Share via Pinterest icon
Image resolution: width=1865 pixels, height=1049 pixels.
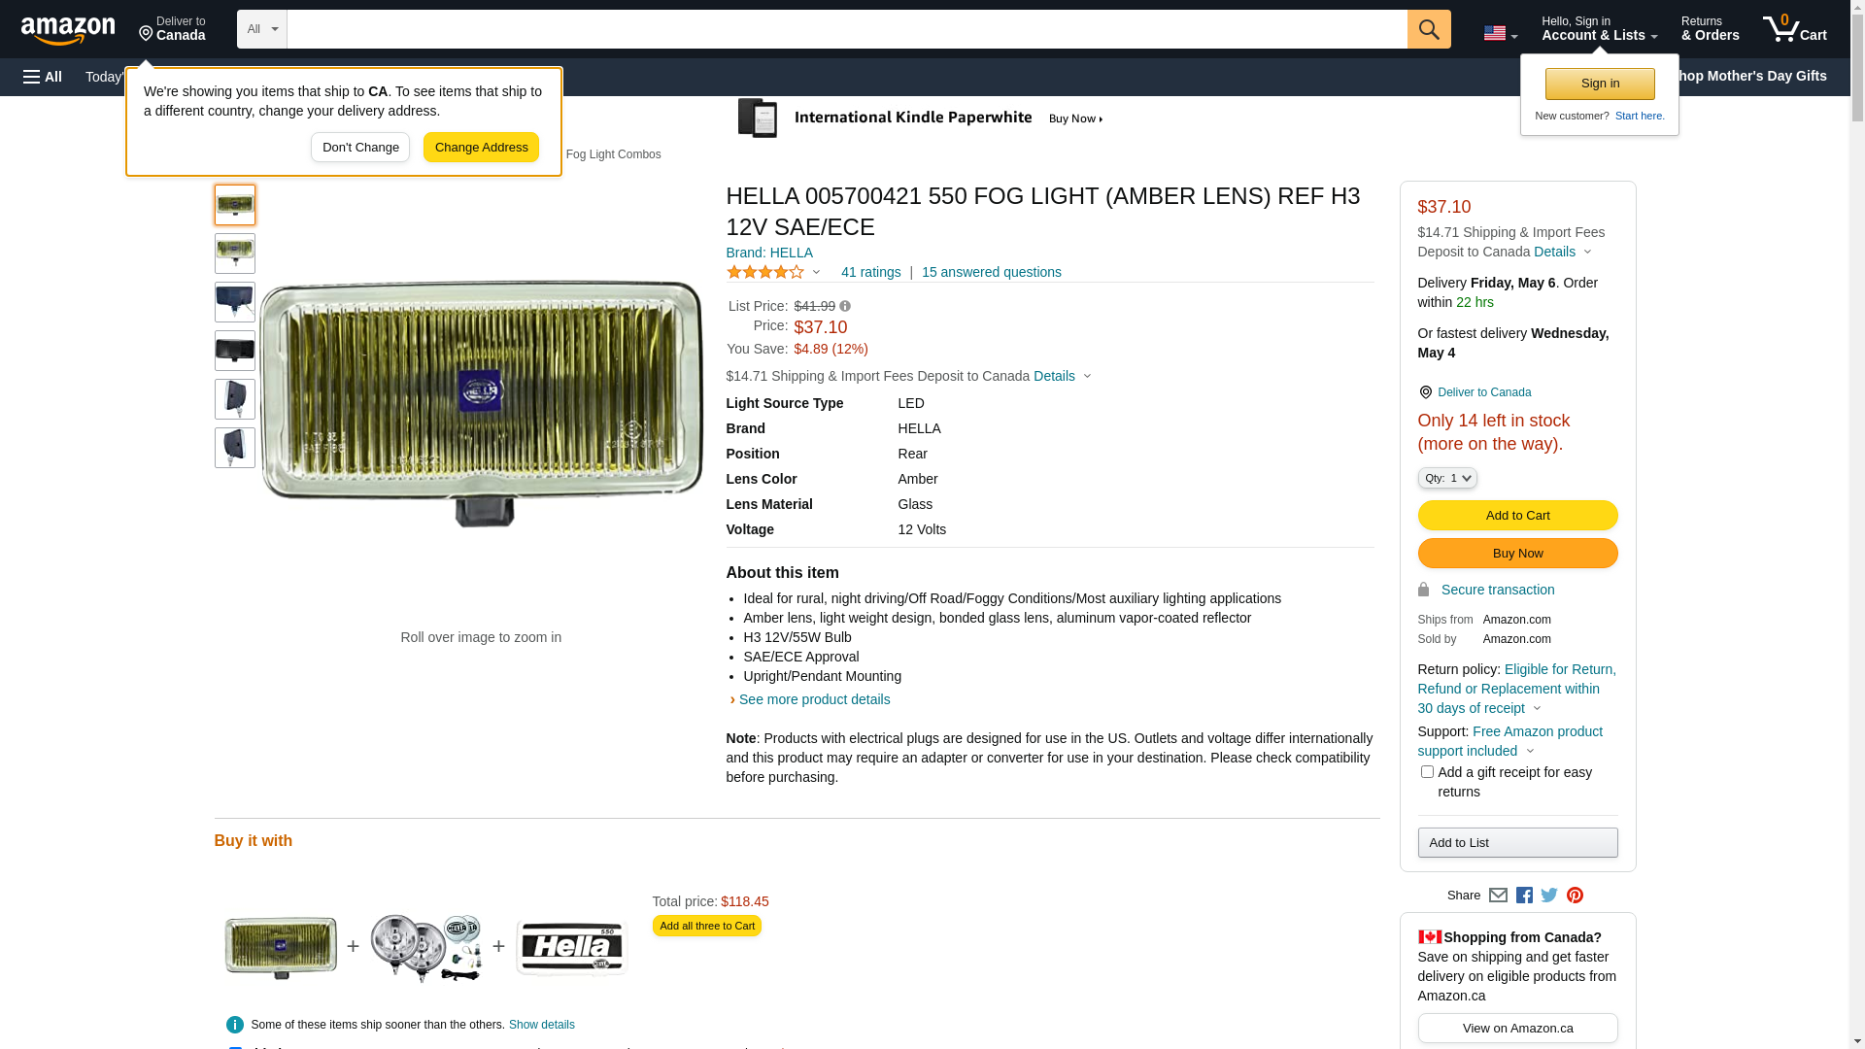click(x=1575, y=896)
